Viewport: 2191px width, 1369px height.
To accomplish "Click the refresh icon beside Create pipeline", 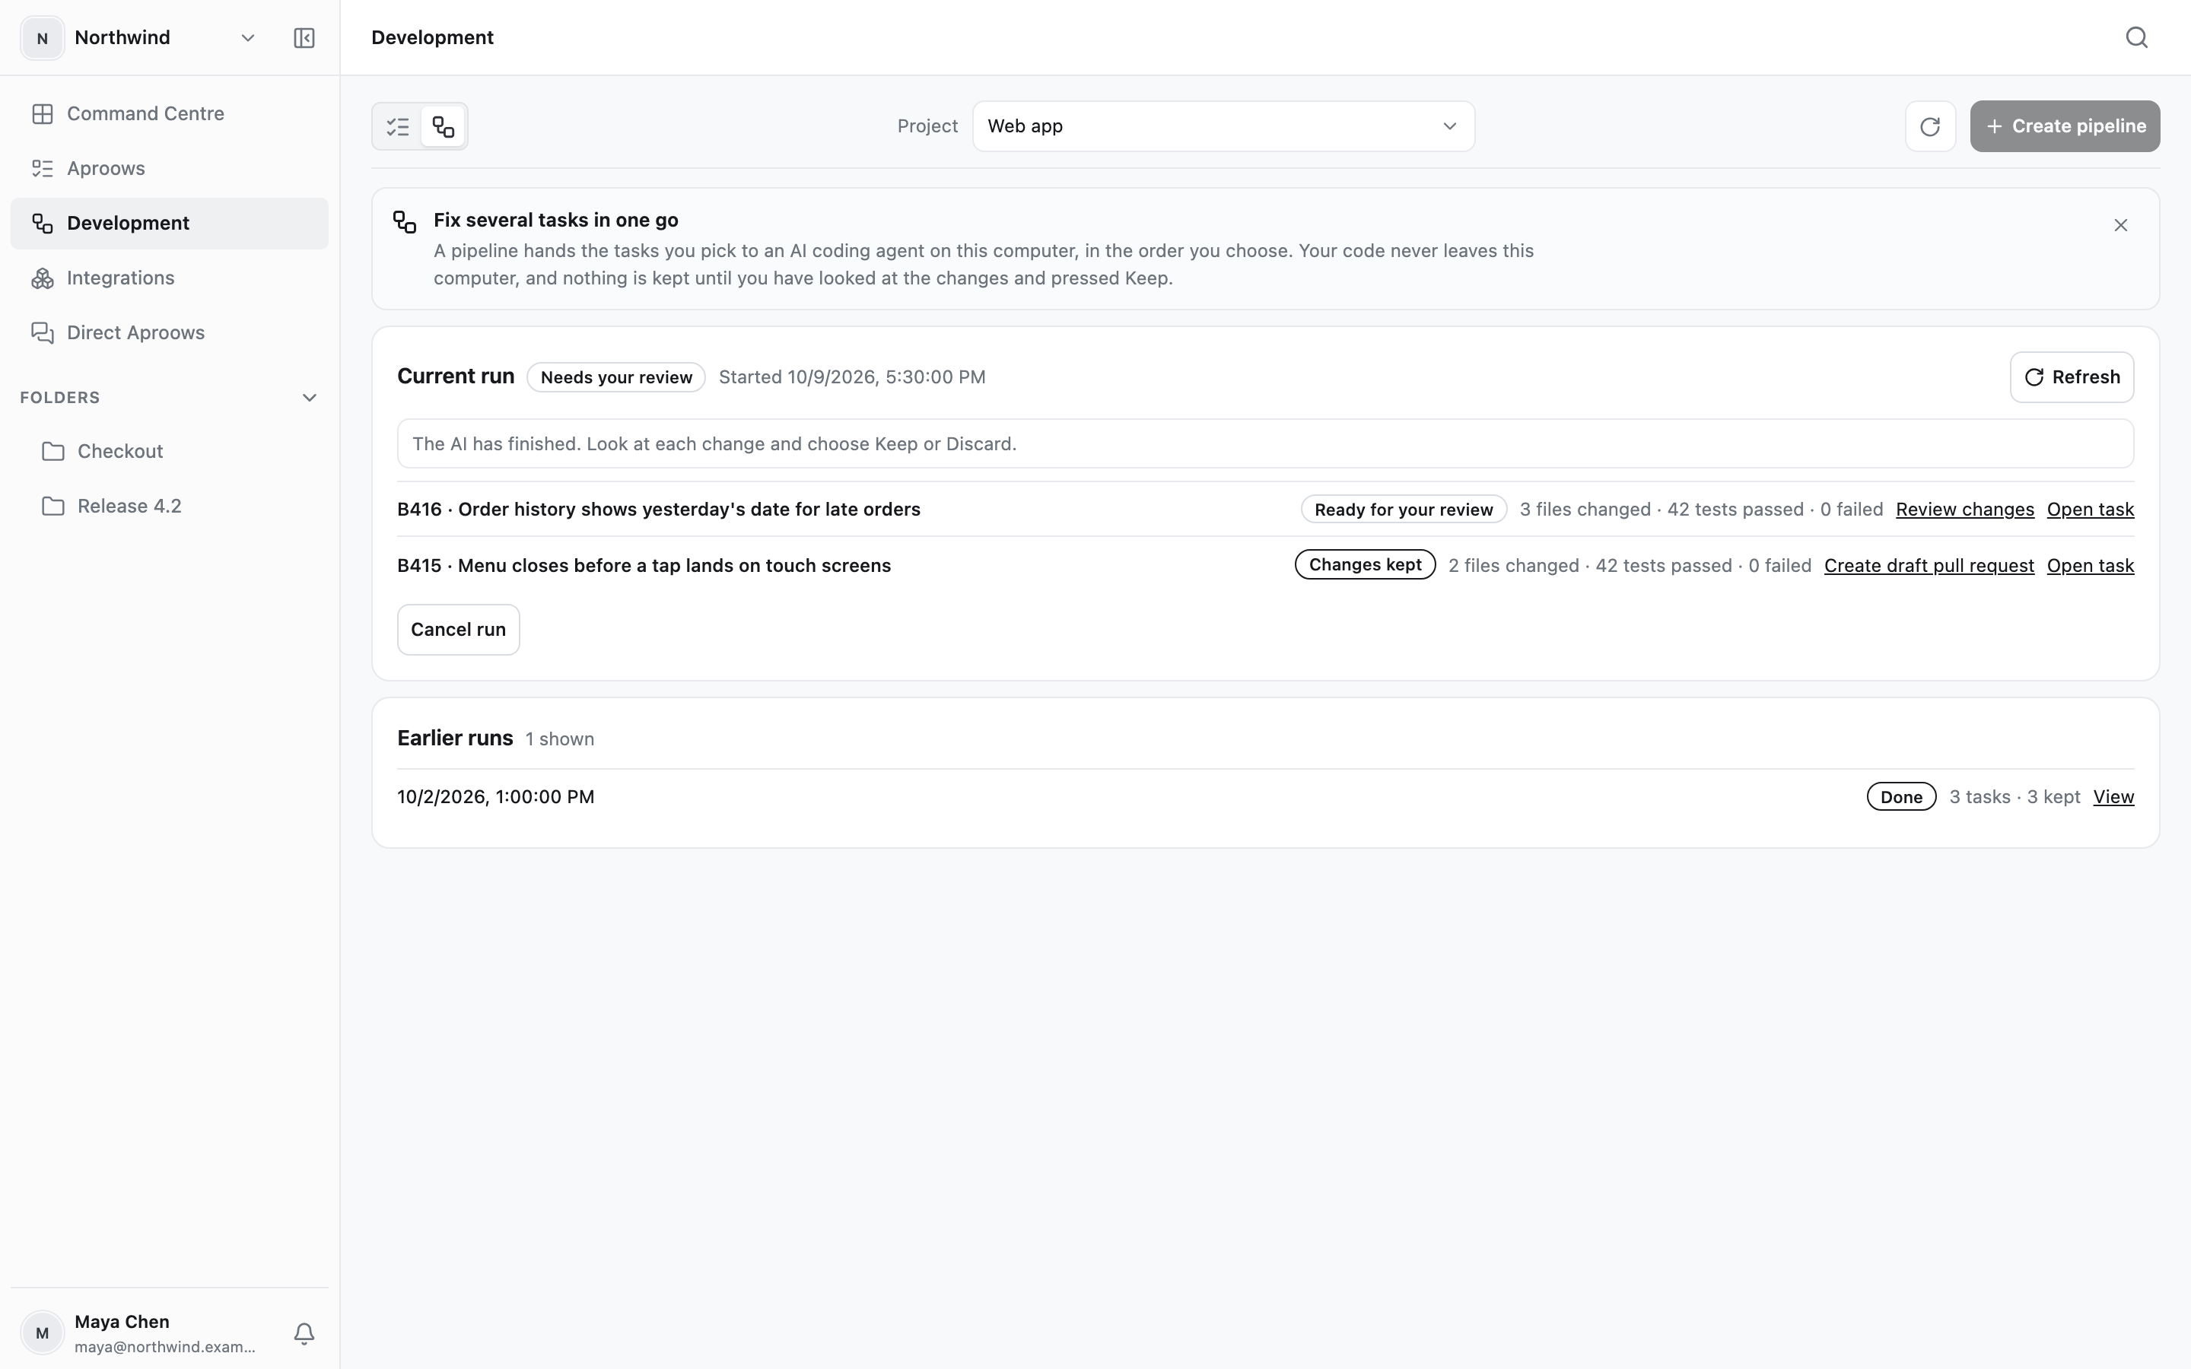I will pyautogui.click(x=1930, y=127).
